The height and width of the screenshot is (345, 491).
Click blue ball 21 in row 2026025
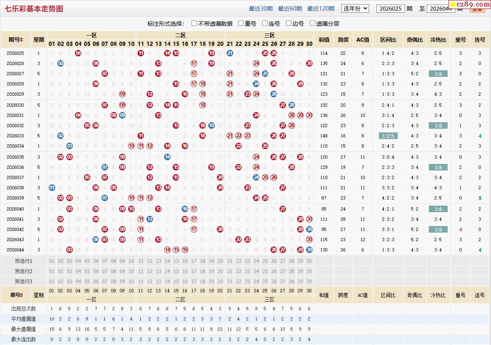tap(230, 53)
